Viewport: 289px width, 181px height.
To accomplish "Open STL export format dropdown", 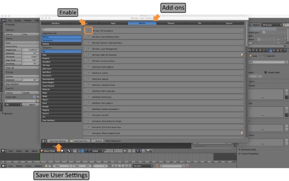I will [x=13, y=105].
